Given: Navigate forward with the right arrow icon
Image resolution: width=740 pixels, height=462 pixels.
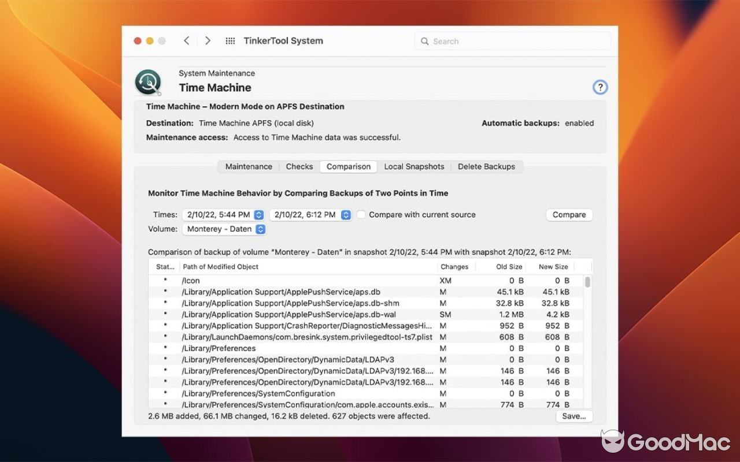Looking at the screenshot, I should [208, 40].
